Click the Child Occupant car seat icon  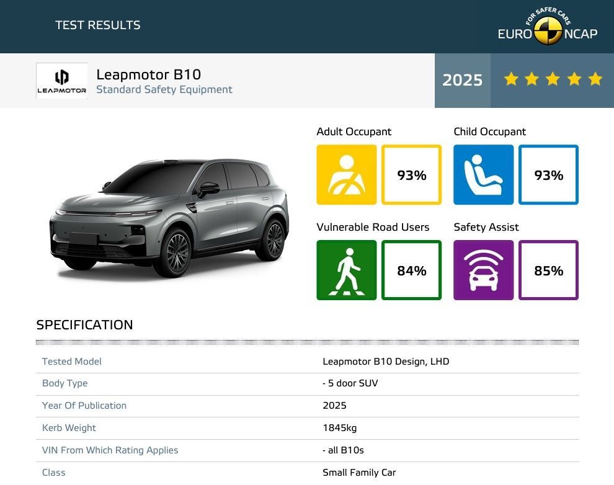pos(484,174)
